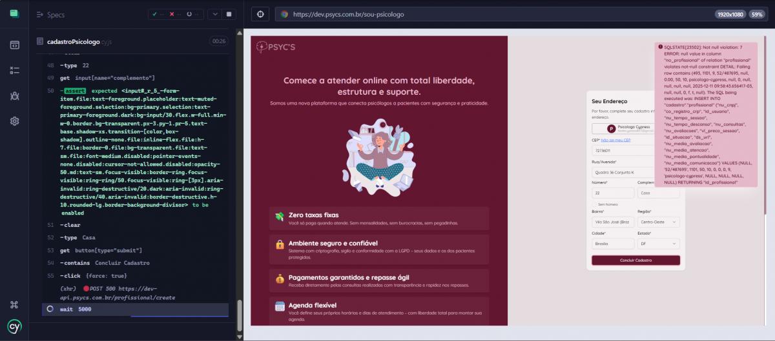Open Debug page via bug icon
This screenshot has width=775, height=341.
click(x=14, y=95)
